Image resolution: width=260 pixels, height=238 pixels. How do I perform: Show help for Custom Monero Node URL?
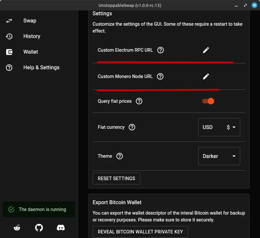coord(160,76)
